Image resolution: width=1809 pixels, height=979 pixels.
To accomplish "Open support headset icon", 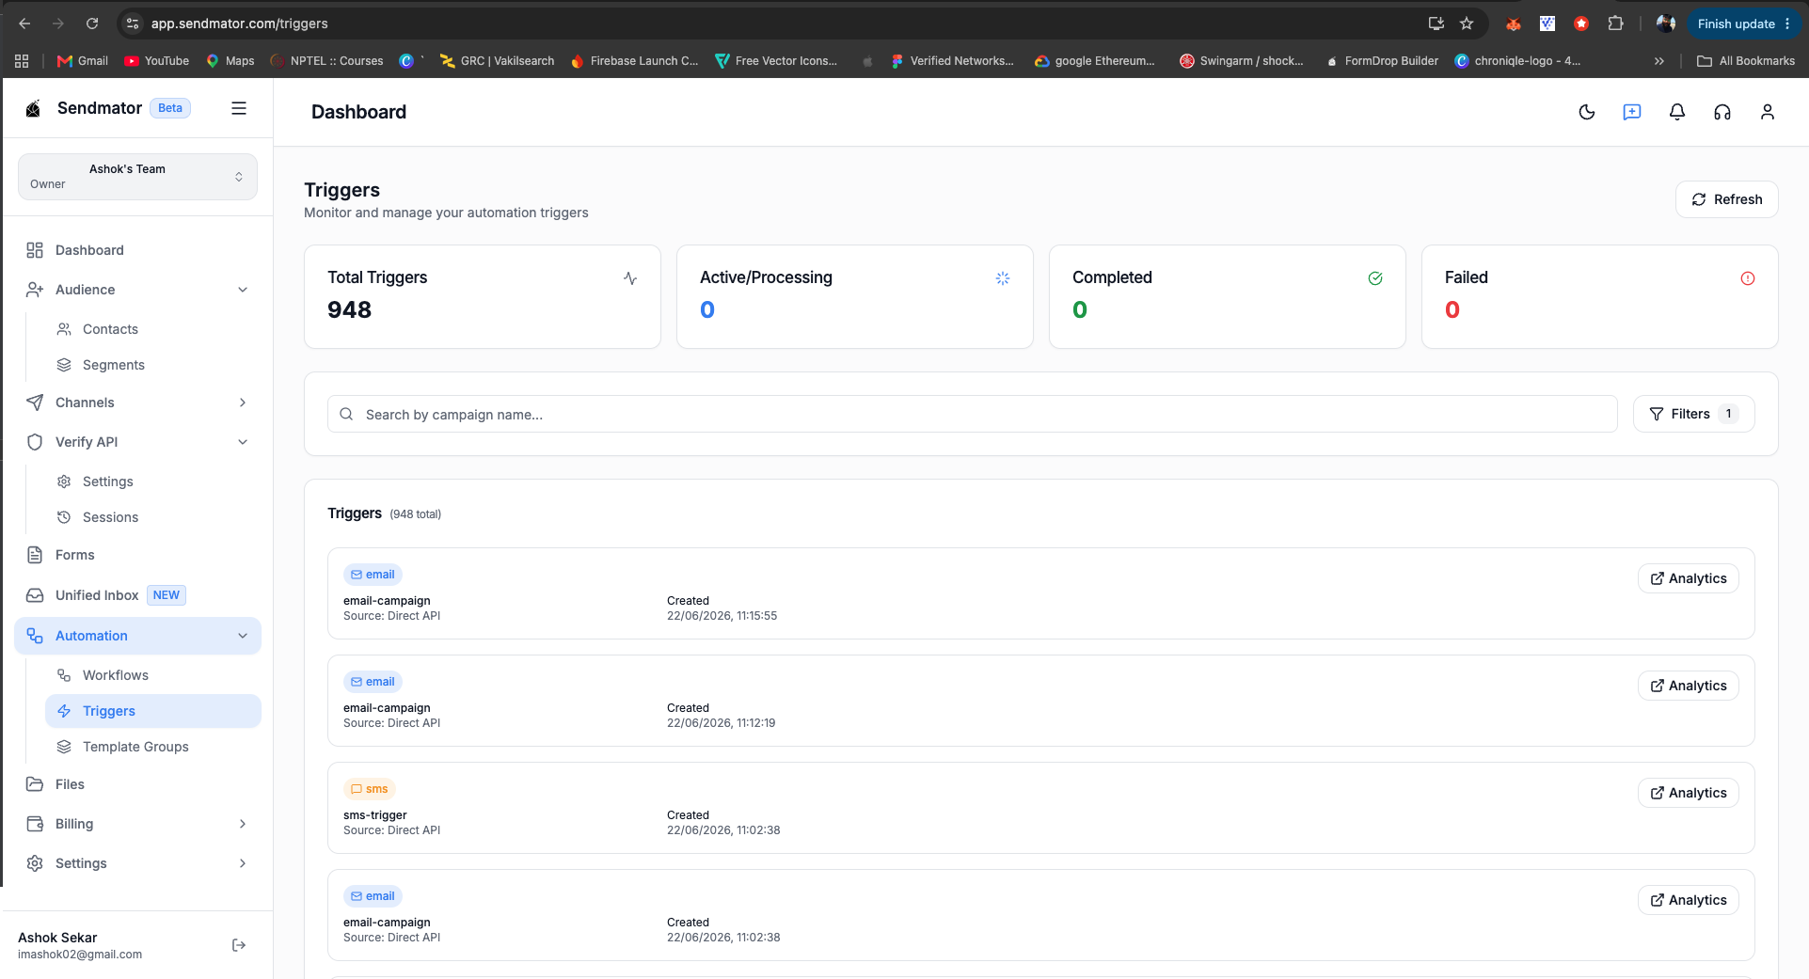I will (x=1722, y=112).
